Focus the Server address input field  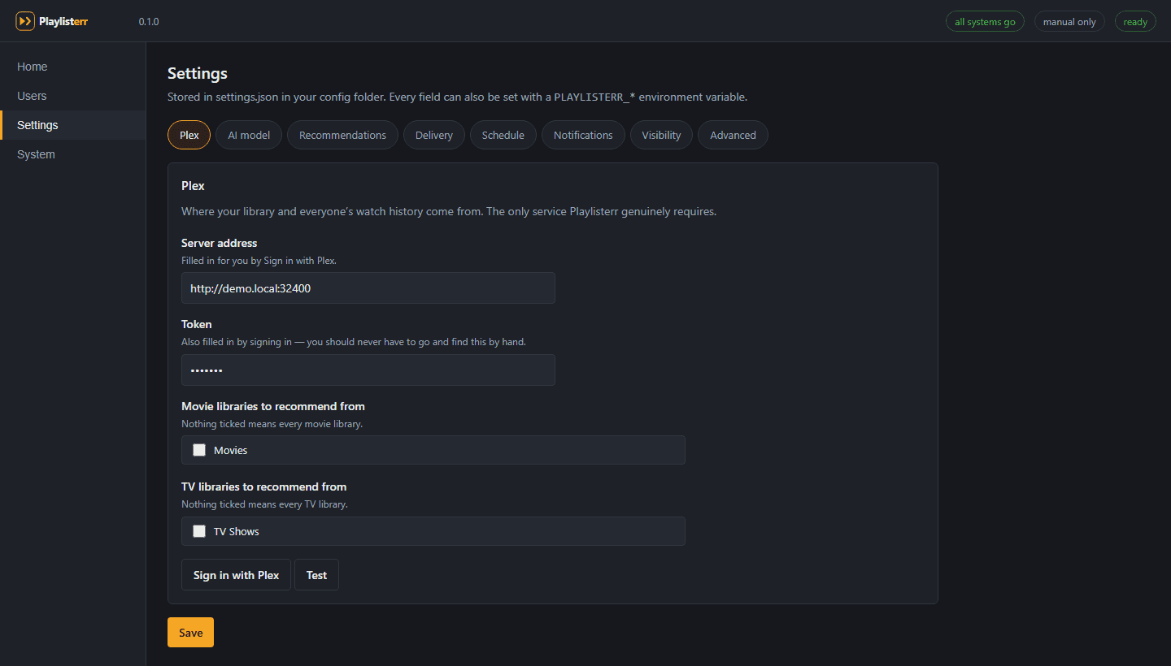click(368, 288)
